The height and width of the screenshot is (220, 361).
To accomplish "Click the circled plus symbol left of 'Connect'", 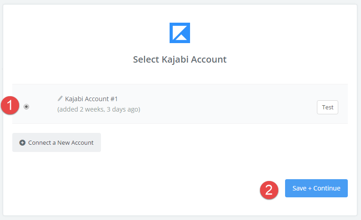I will [x=22, y=142].
